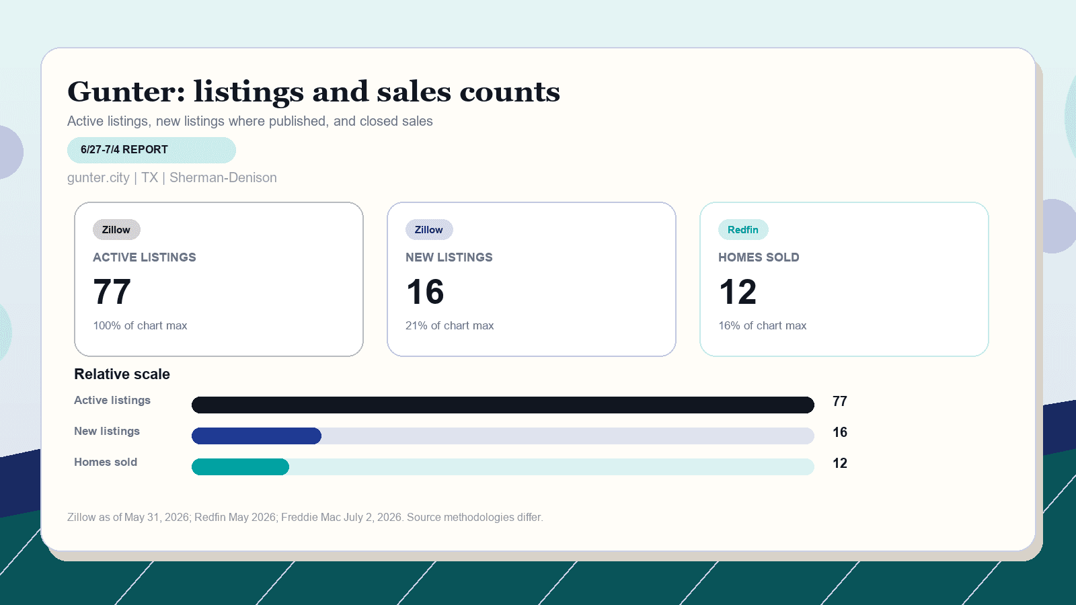Click the Zillow tag in the New Listings card
This screenshot has width=1076, height=605.
[429, 230]
